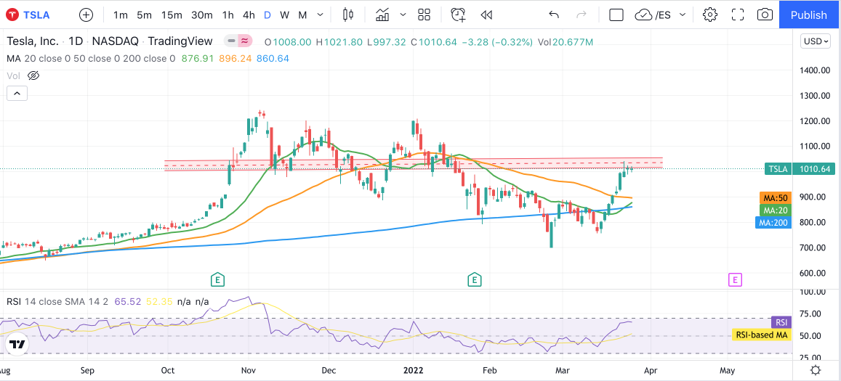Viewport: 841px width, 381px height.
Task: Click the /ES cloud save layout button
Action: pyautogui.click(x=653, y=15)
